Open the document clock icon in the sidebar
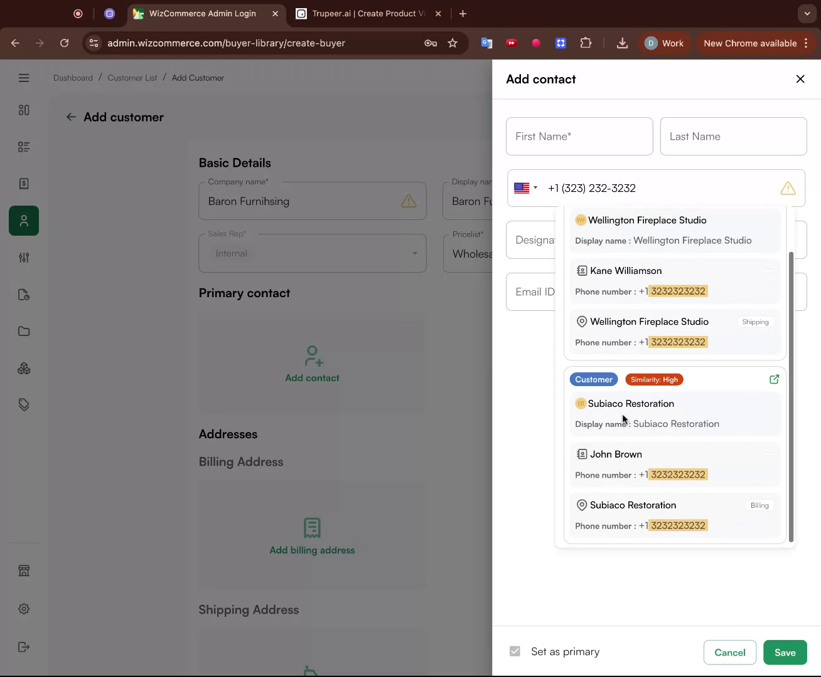The image size is (821, 677). [x=24, y=295]
